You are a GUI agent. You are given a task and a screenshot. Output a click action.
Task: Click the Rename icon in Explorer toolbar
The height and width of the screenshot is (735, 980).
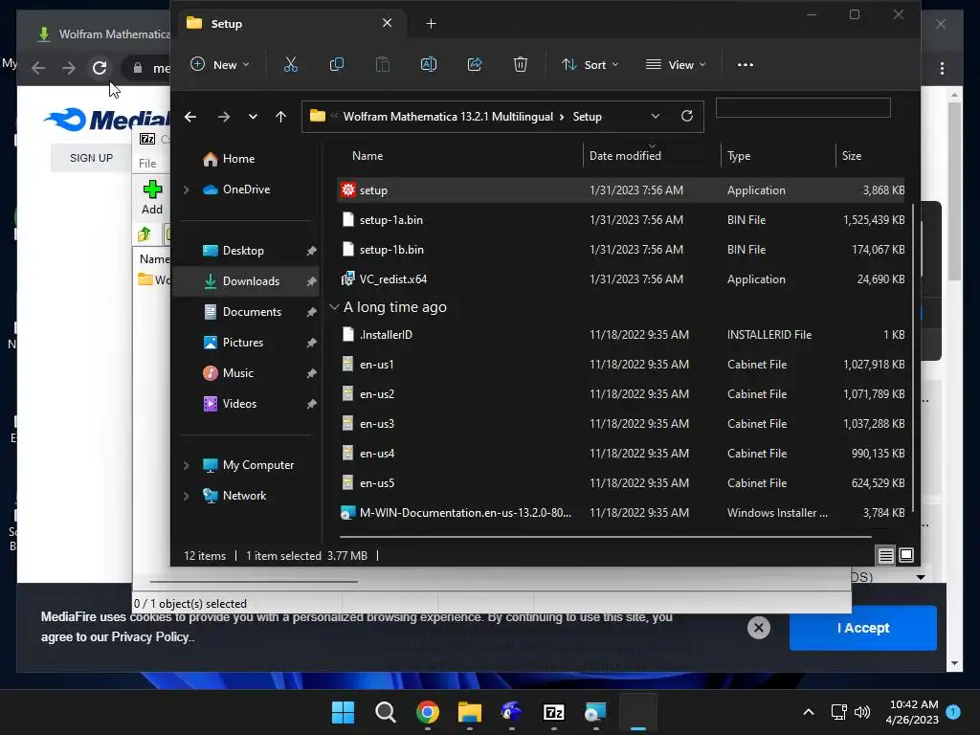pyautogui.click(x=429, y=64)
